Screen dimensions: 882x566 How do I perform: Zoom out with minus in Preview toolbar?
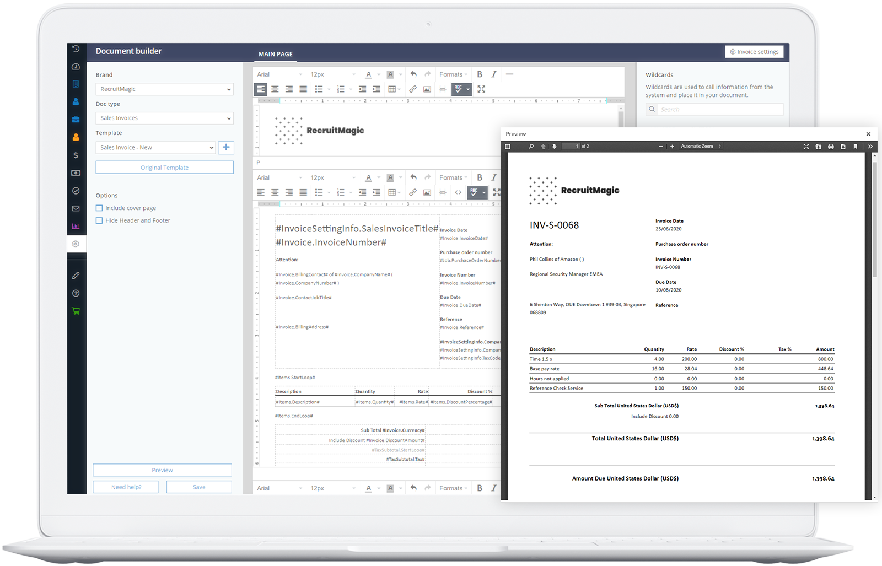(661, 147)
